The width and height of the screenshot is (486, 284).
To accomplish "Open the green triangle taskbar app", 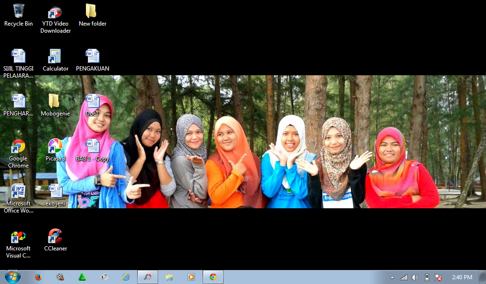I will (82, 277).
